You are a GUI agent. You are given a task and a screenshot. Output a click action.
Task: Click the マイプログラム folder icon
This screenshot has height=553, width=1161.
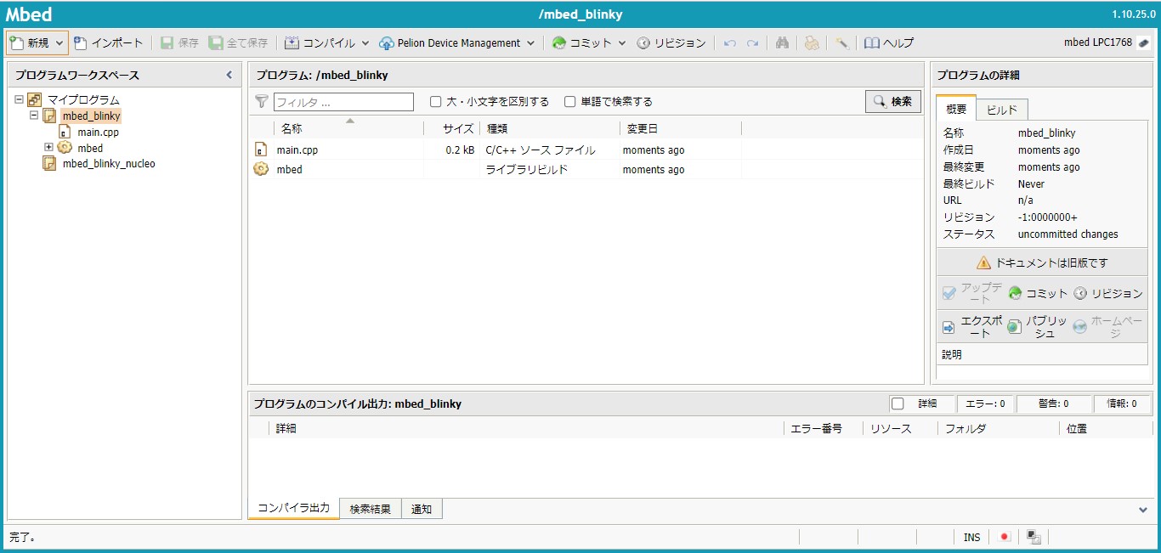pyautogui.click(x=34, y=99)
